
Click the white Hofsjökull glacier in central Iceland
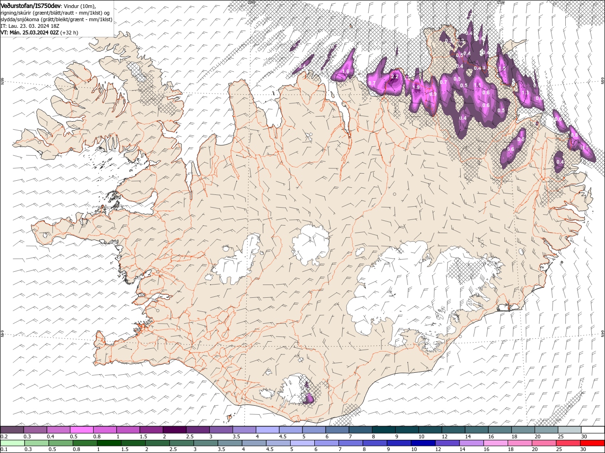[311, 244]
